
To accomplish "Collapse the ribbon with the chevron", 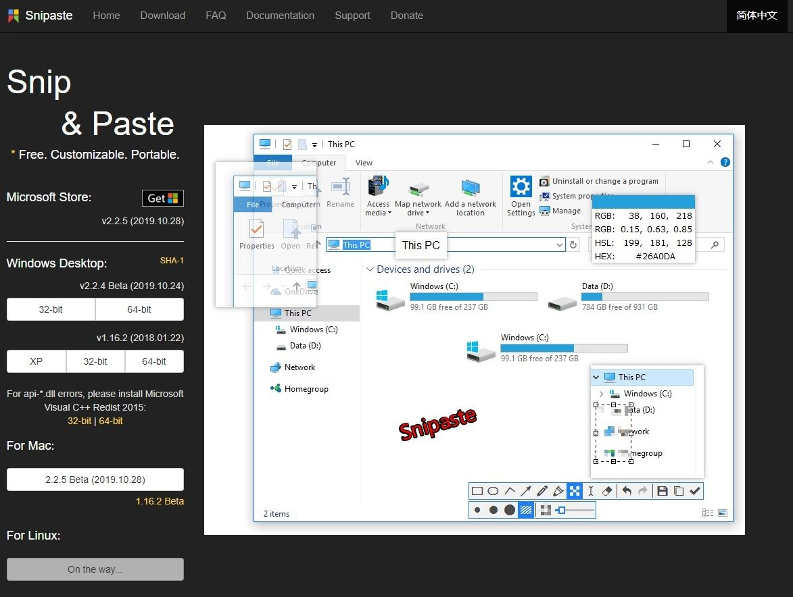I will tap(710, 162).
